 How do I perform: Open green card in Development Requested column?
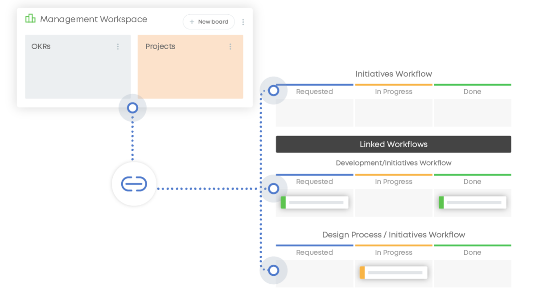pyautogui.click(x=315, y=202)
